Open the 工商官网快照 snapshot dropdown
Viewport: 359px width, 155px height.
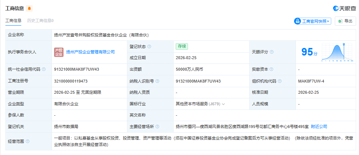pyautogui.click(x=312, y=21)
